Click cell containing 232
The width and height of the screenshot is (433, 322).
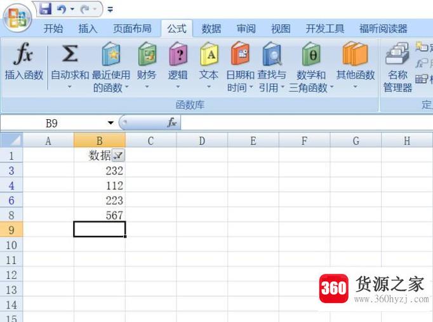(100, 171)
